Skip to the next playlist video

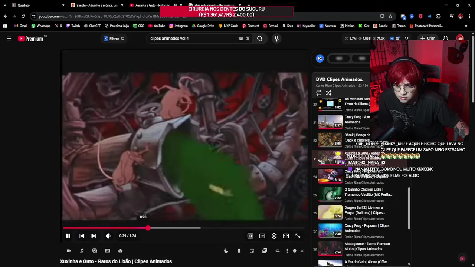point(94,236)
